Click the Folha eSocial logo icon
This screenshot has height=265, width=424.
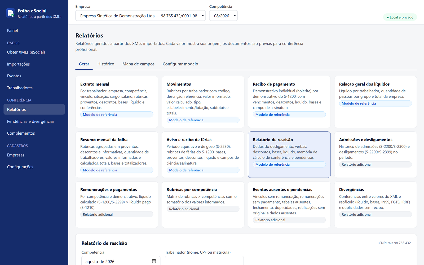coord(10,13)
